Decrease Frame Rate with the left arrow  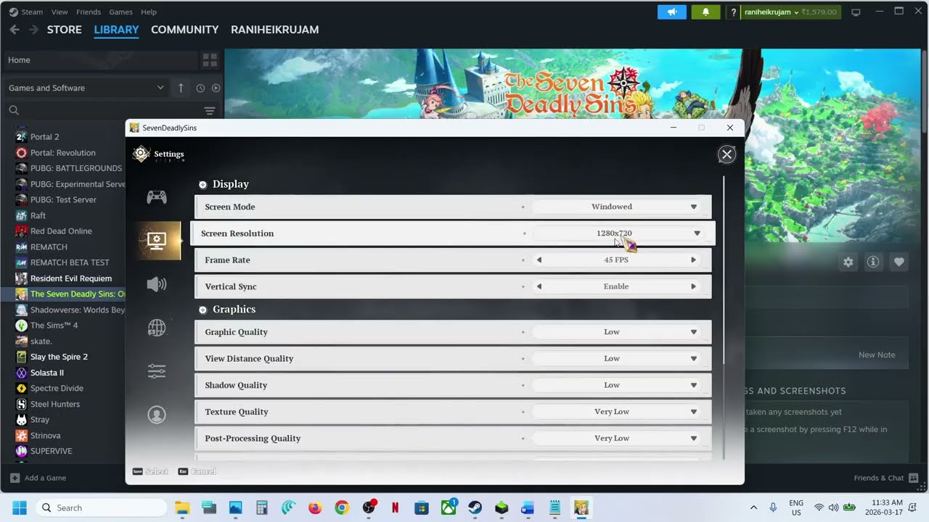539,260
